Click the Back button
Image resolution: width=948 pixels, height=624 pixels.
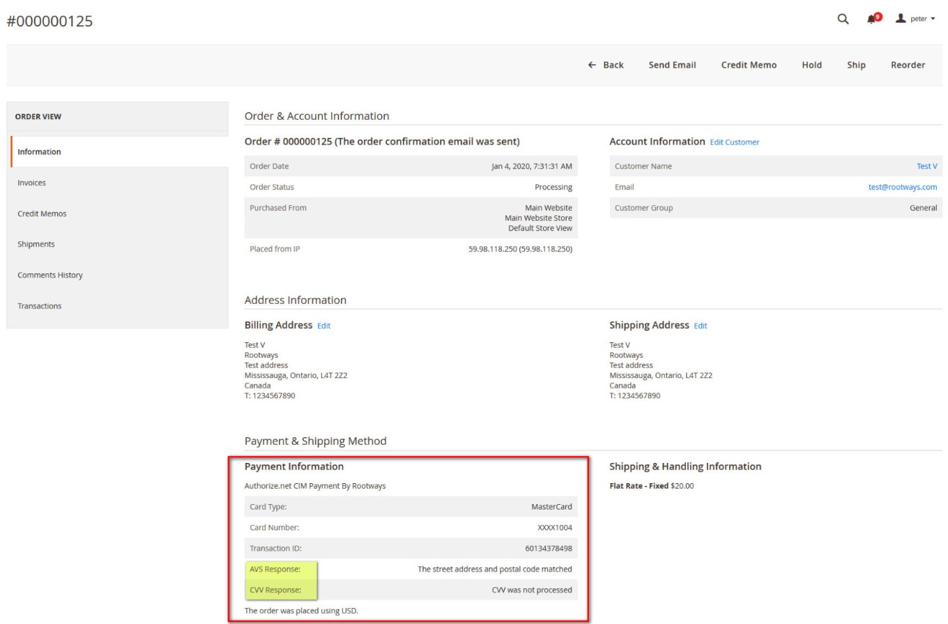[605, 65]
